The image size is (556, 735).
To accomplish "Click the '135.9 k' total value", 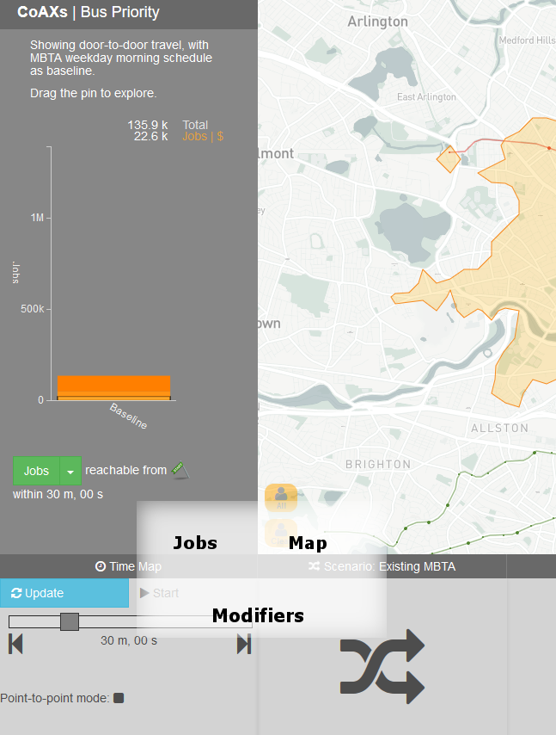I will pos(148,125).
